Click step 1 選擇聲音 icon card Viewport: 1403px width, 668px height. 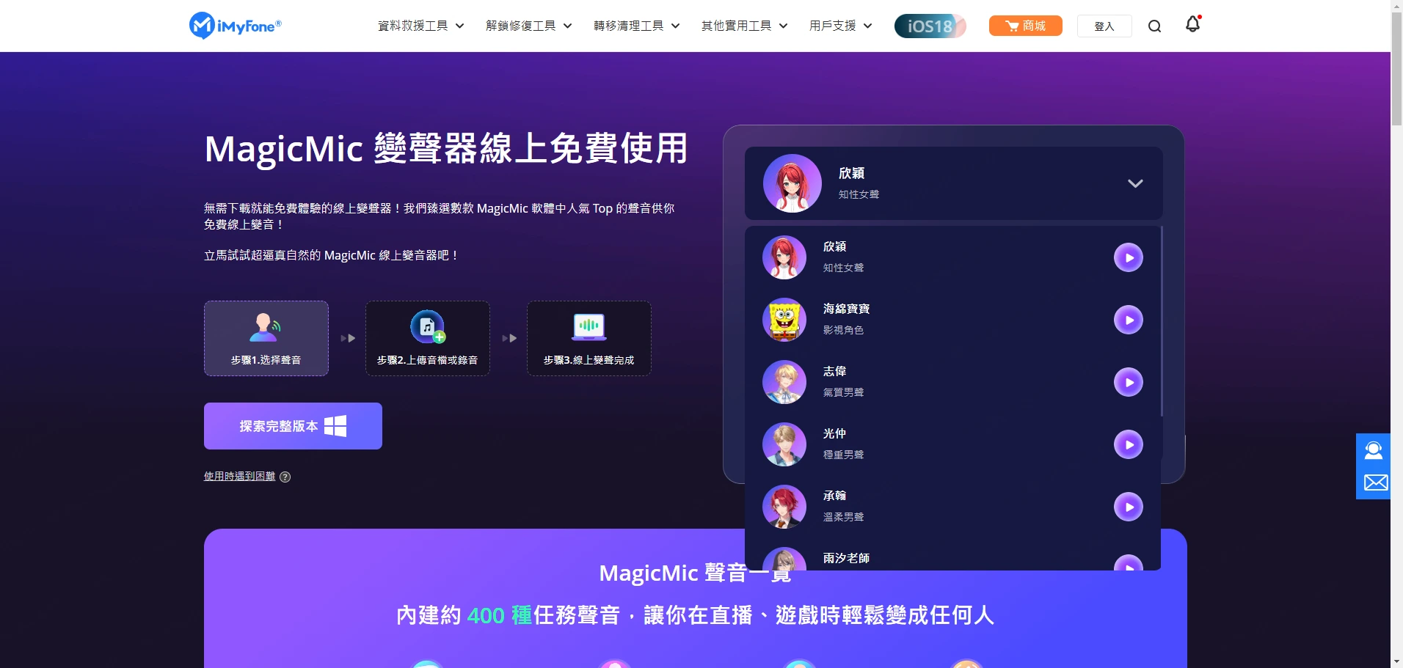click(266, 339)
